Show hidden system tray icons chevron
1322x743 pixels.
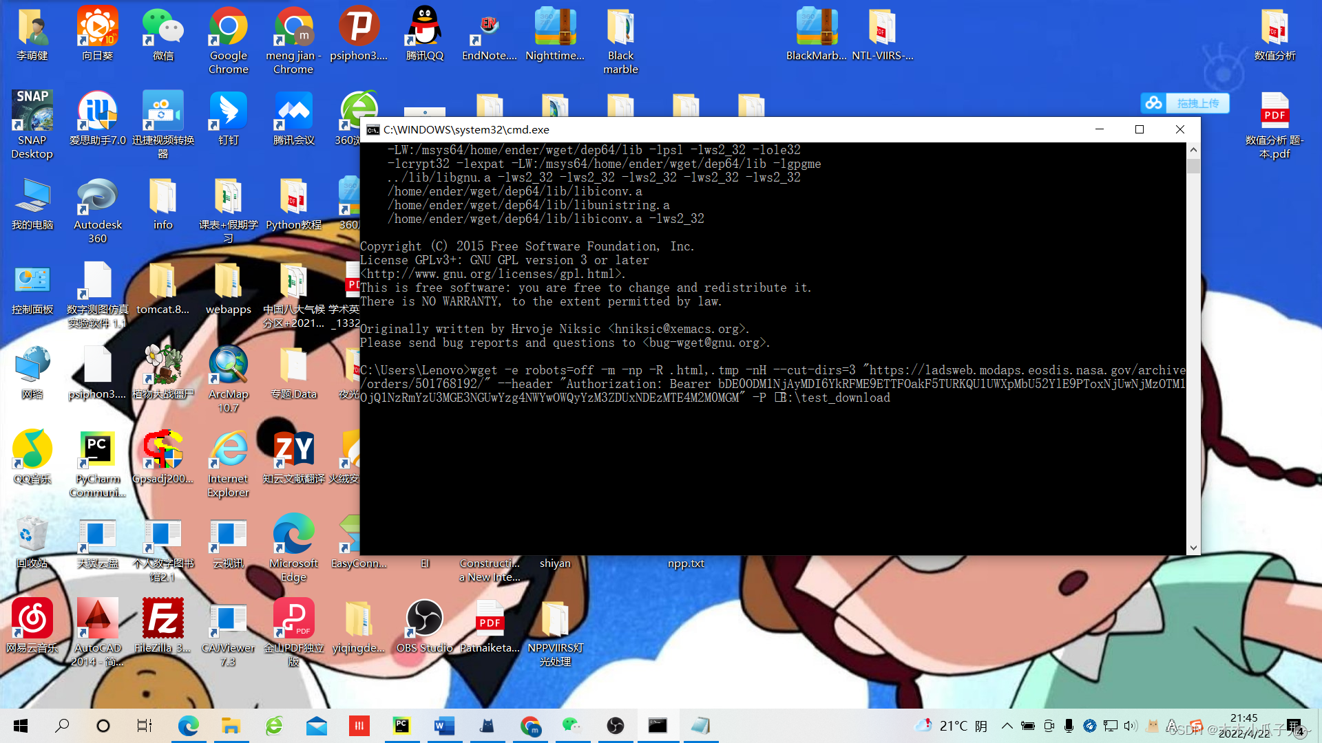tap(1007, 726)
